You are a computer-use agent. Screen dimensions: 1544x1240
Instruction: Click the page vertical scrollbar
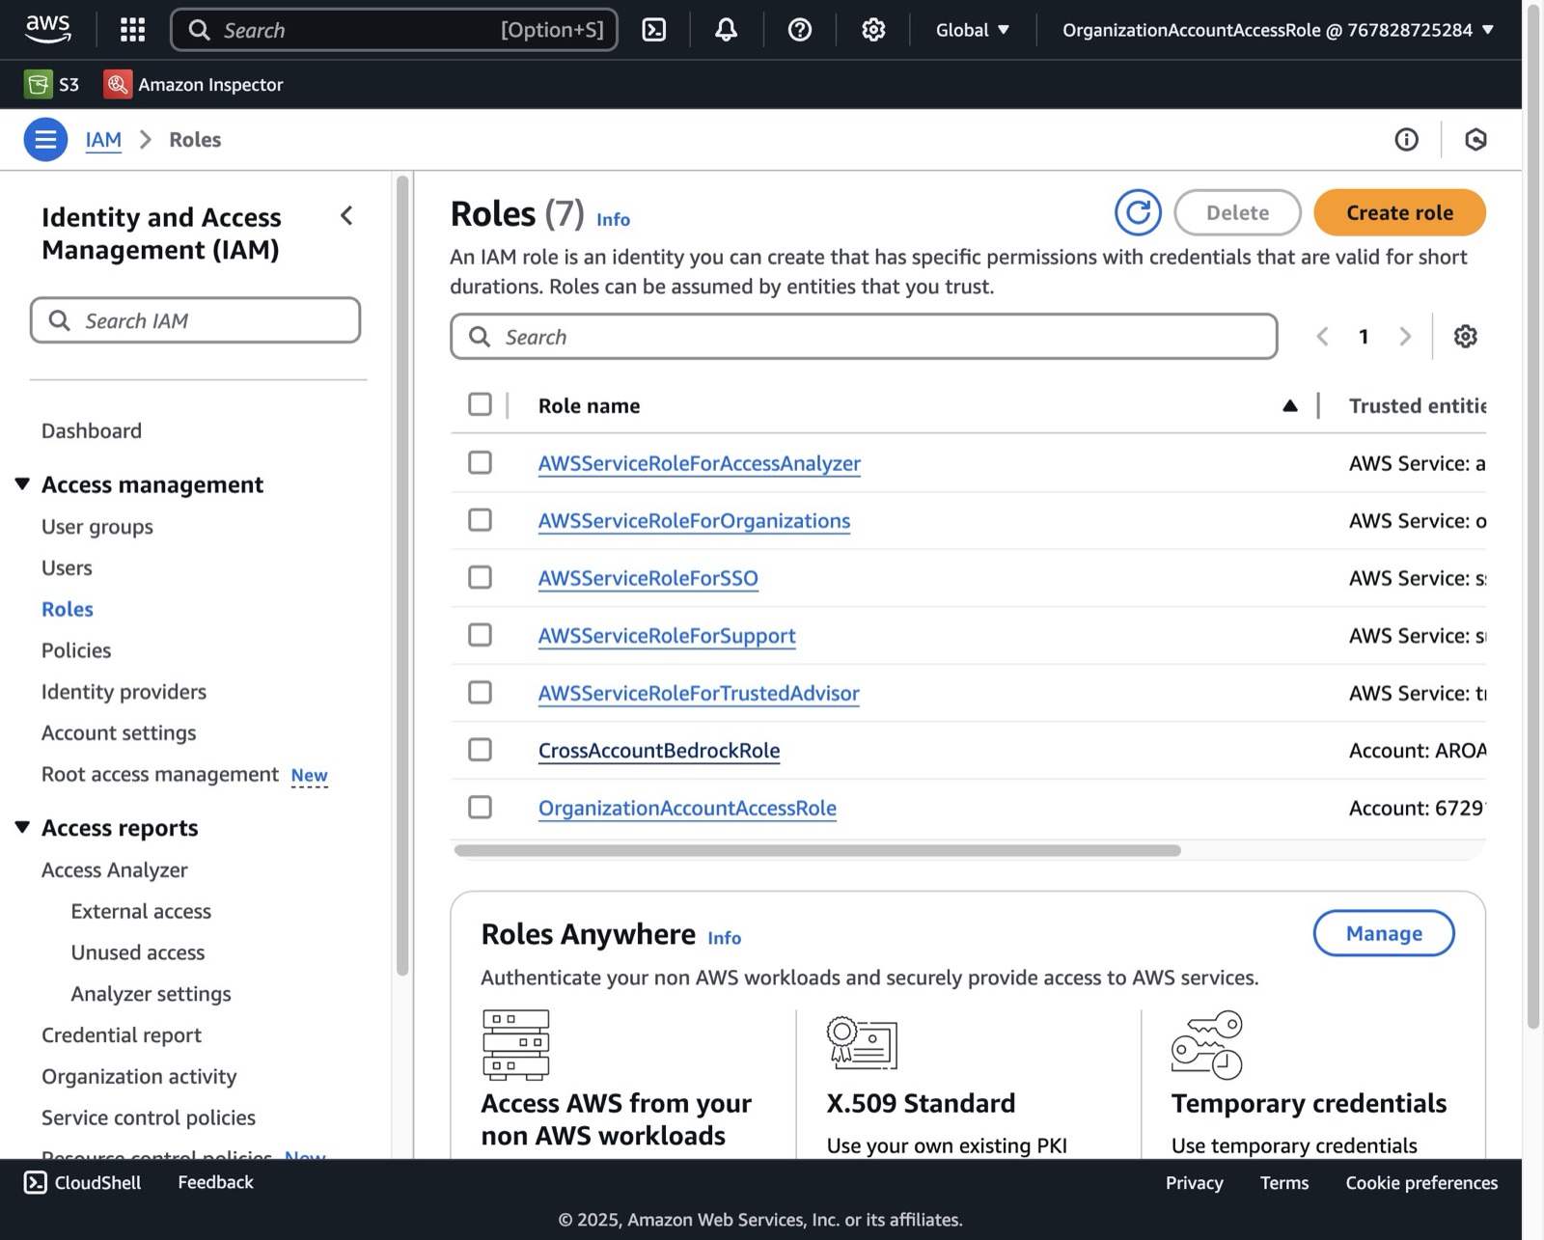coord(1533,515)
